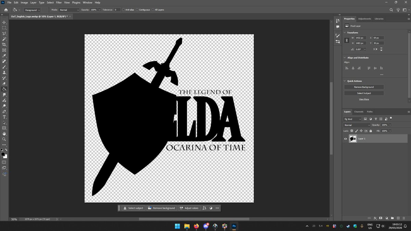This screenshot has height=231, width=411.
Task: Create a new layer
Action: [x=398, y=218]
